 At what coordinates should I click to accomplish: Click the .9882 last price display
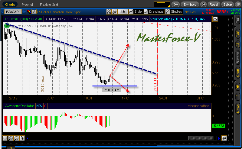pyautogui.click(x=222, y=12)
